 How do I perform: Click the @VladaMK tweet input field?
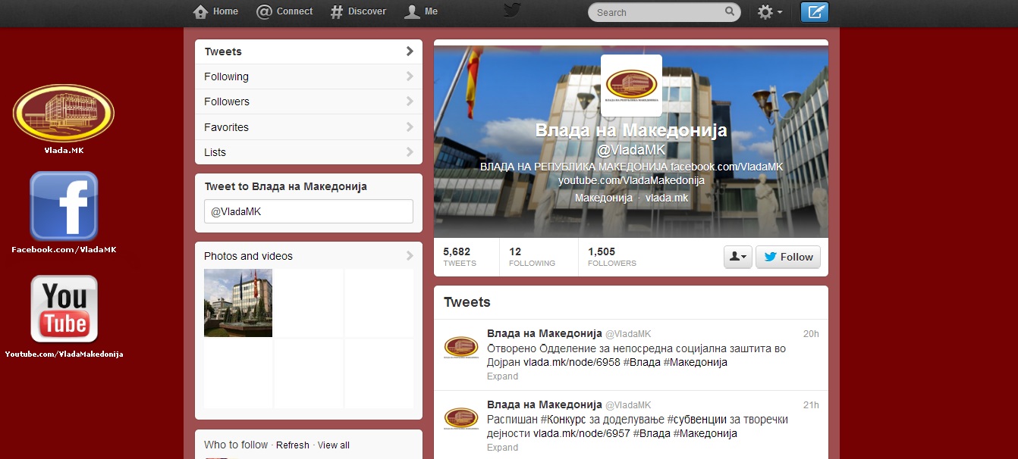pos(308,211)
